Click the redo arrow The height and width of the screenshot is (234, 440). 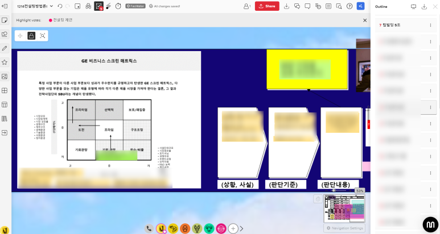point(68,6)
